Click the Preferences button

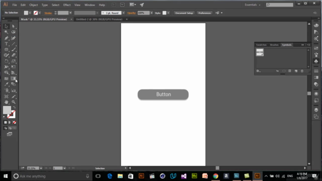click(205, 13)
